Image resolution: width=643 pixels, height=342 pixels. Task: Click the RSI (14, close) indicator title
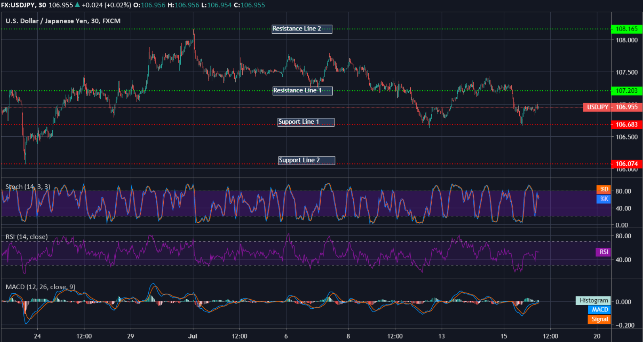[x=27, y=237]
